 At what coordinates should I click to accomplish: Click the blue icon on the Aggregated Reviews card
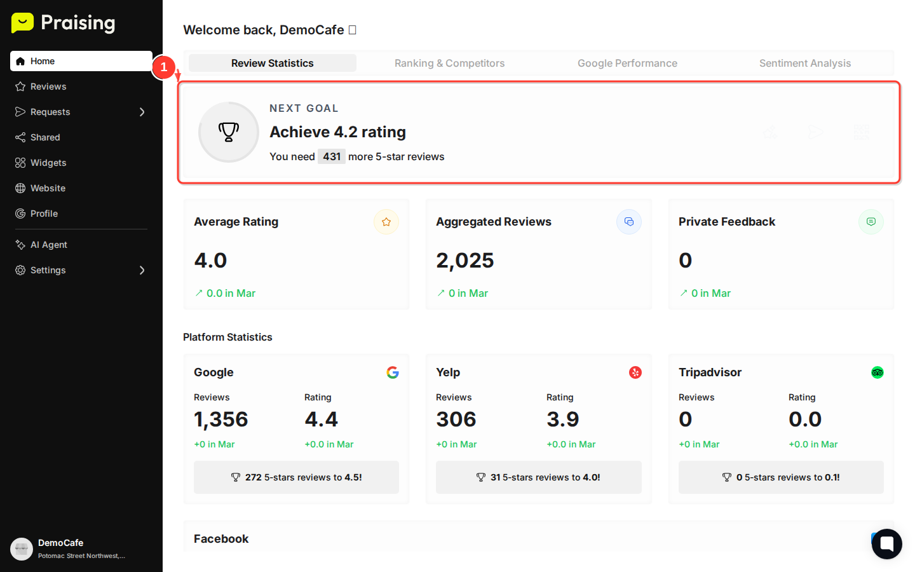point(629,222)
